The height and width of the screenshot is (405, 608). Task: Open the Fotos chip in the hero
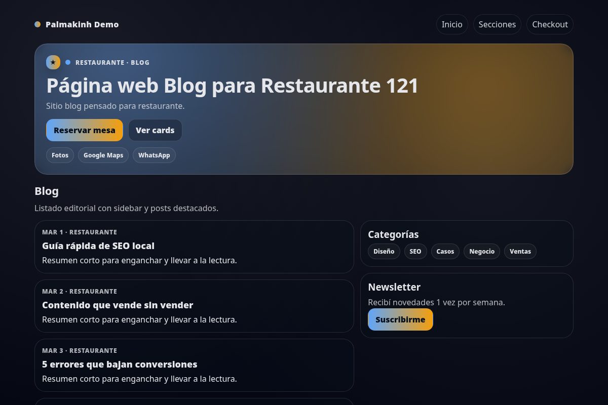coord(60,155)
